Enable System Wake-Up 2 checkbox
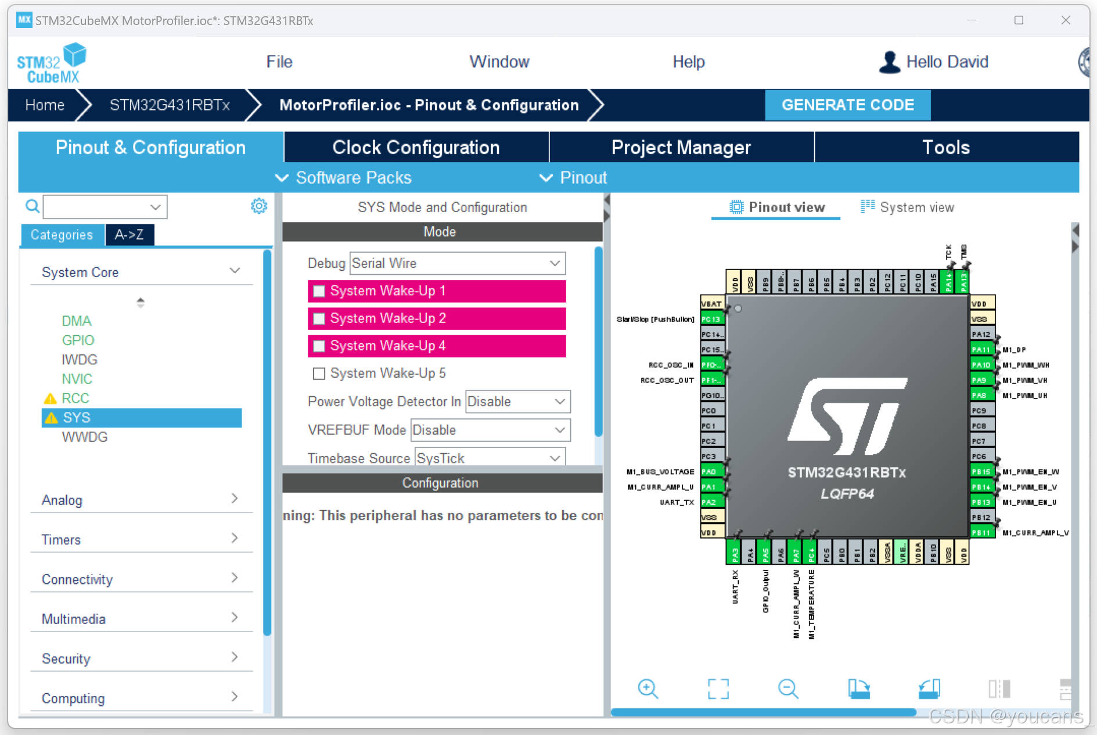 coord(319,318)
